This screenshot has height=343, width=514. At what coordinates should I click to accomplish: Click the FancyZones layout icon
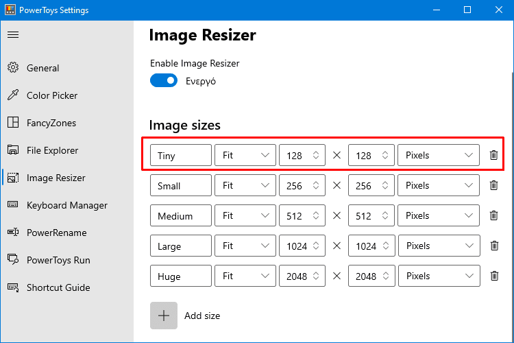[13, 122]
